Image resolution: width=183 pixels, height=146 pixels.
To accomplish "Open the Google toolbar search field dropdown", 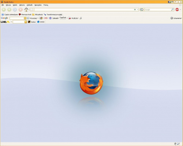I will tap(25, 18).
